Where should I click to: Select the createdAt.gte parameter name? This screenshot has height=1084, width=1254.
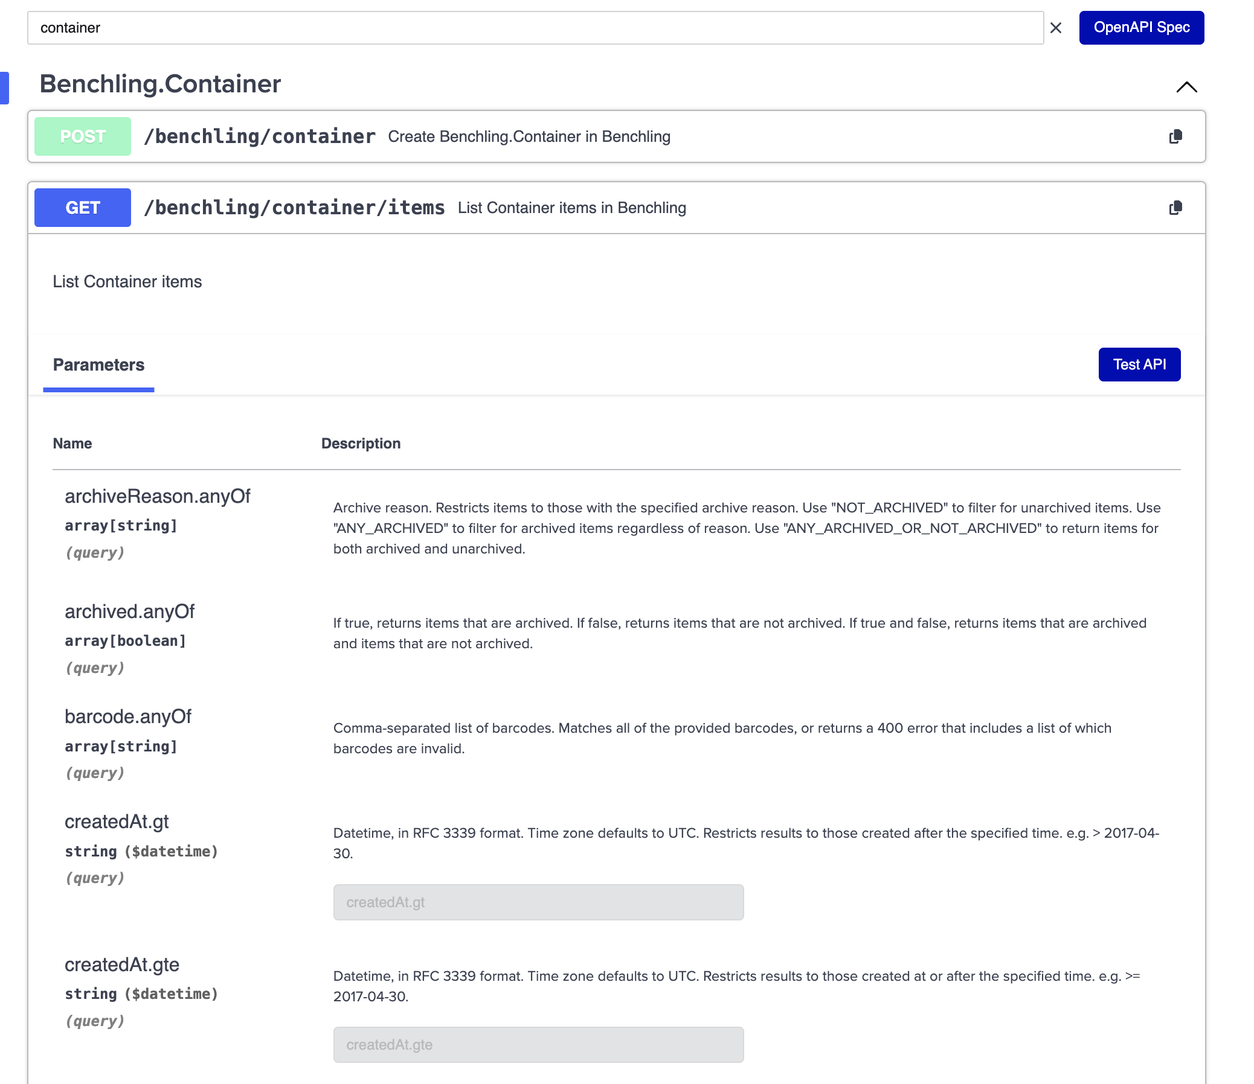pos(122,965)
